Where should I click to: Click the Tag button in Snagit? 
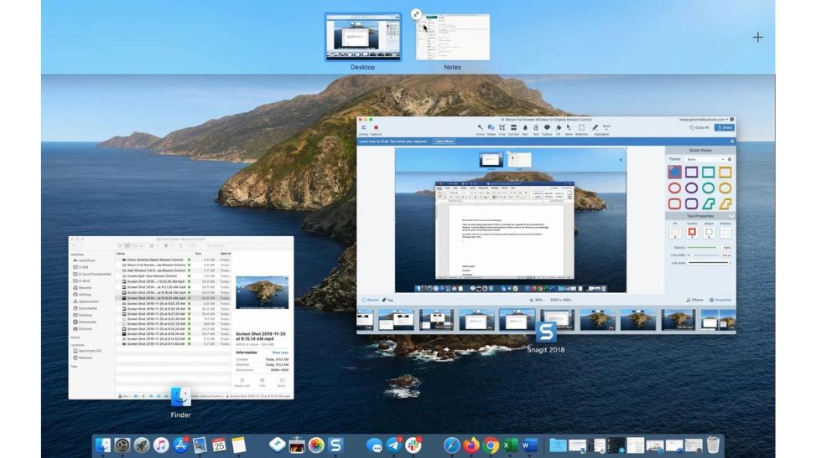[x=387, y=300]
